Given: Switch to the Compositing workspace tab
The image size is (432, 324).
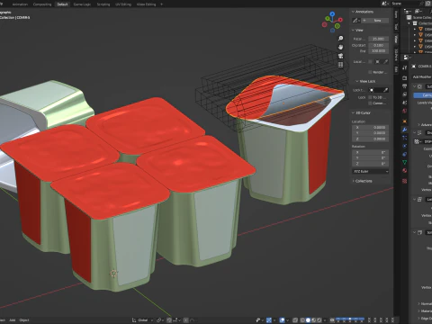Looking at the screenshot, I should tap(42, 4).
